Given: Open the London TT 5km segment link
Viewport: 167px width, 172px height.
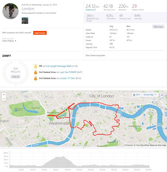Looking at the screenshot, I should (x=67, y=78).
